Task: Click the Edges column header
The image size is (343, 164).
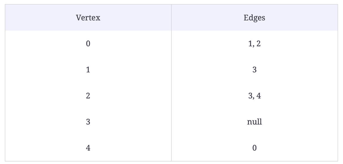Action: (254, 17)
